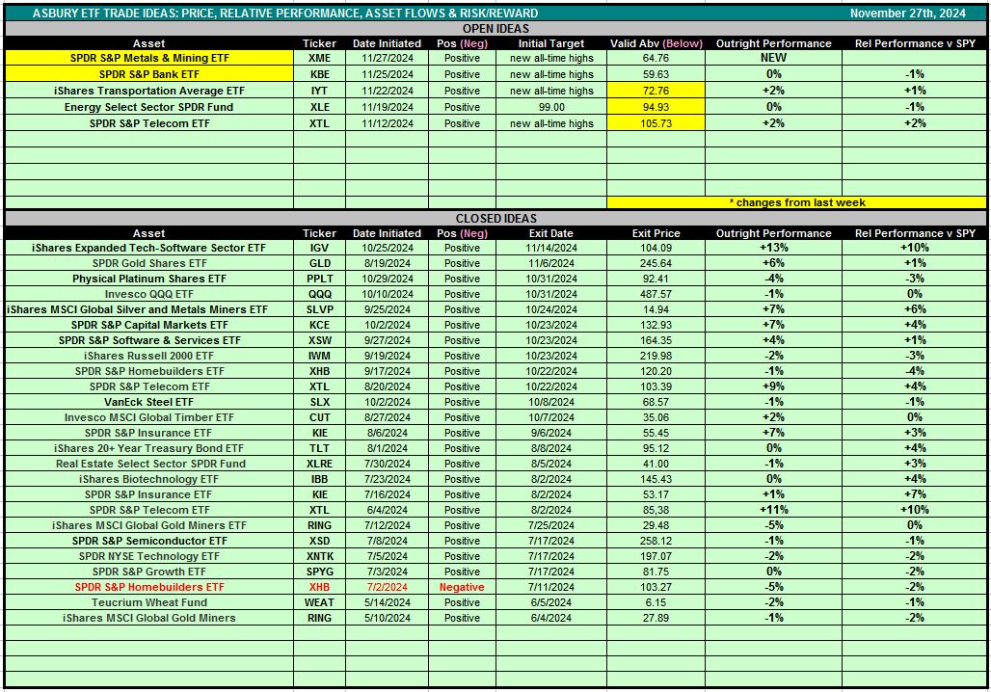Select the red Negative position cell

(x=462, y=587)
